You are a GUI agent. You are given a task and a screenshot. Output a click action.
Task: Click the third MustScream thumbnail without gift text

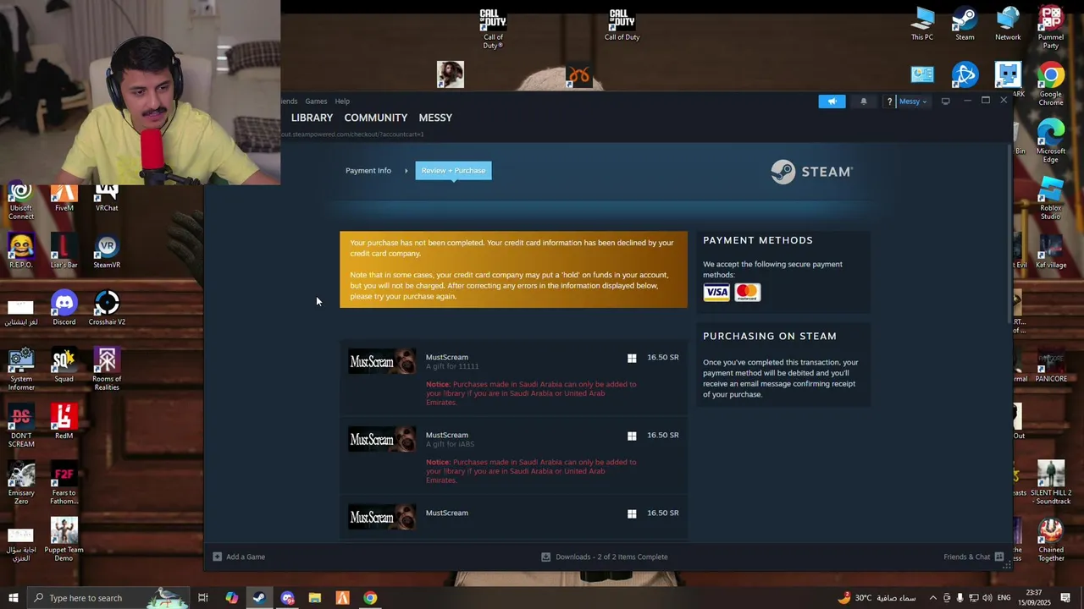click(382, 518)
